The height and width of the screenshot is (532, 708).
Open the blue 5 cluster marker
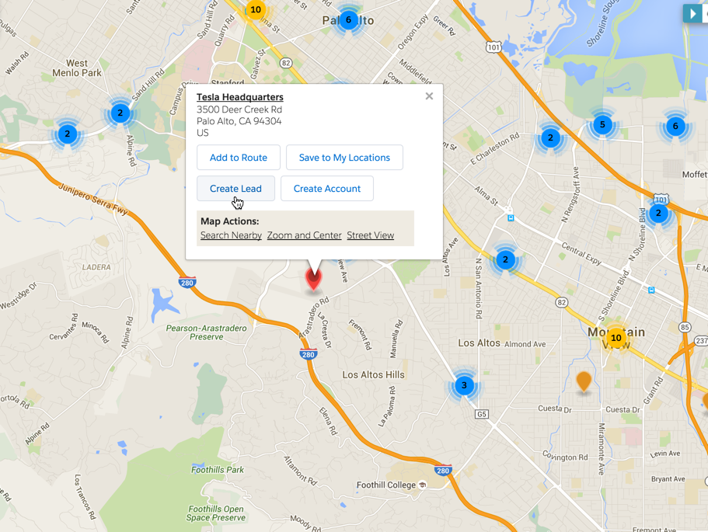coord(602,124)
